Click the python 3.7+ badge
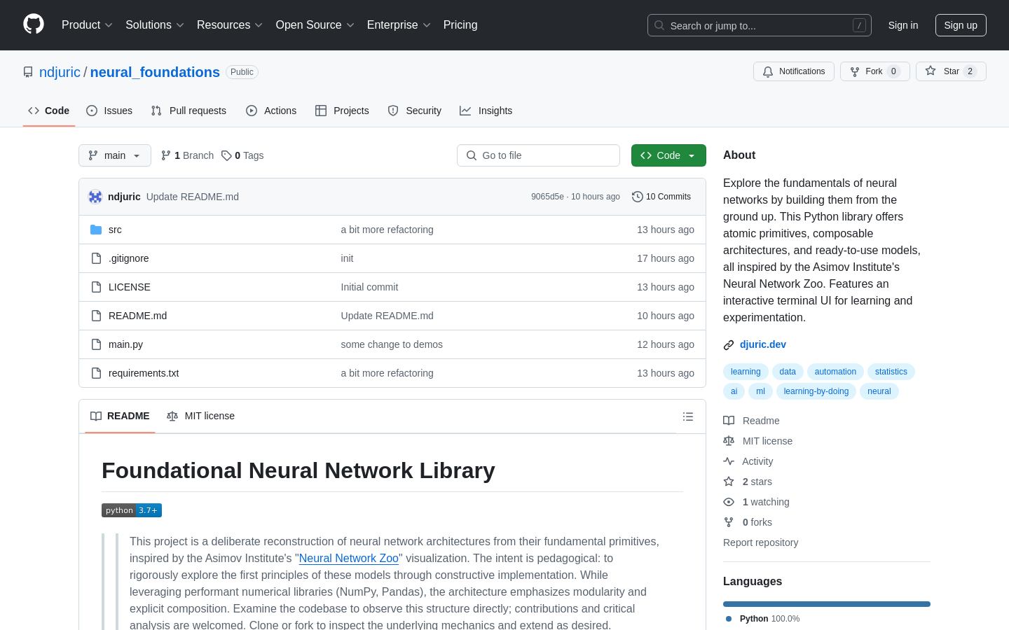 [x=132, y=510]
